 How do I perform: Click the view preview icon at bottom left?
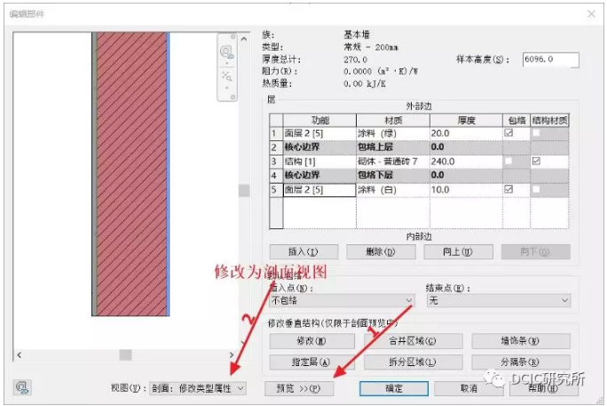[22, 387]
